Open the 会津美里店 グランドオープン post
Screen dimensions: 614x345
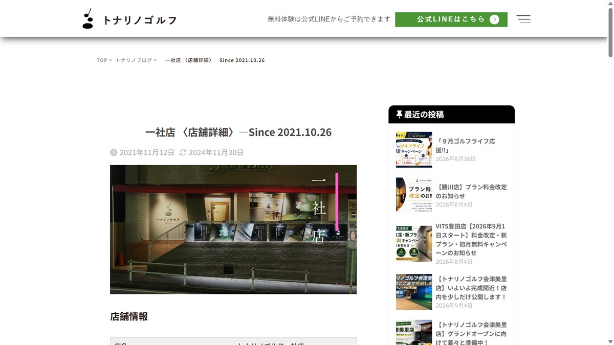pyautogui.click(x=471, y=333)
